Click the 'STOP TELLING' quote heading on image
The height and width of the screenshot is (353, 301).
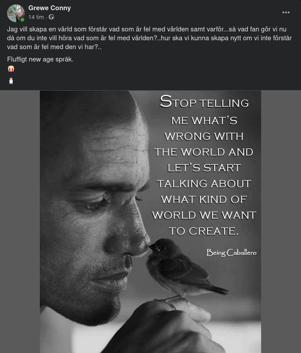pyautogui.click(x=204, y=102)
